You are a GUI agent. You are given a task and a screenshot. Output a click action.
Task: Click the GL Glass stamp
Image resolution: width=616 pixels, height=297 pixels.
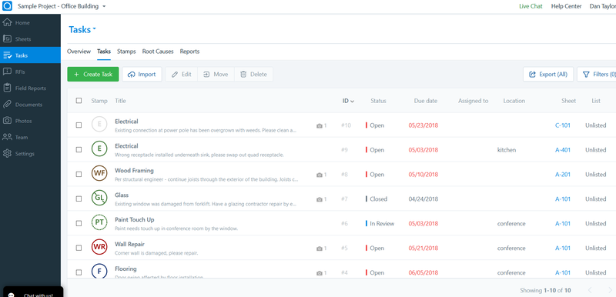click(x=99, y=198)
